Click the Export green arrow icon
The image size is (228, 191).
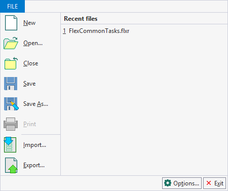pyautogui.click(x=11, y=165)
